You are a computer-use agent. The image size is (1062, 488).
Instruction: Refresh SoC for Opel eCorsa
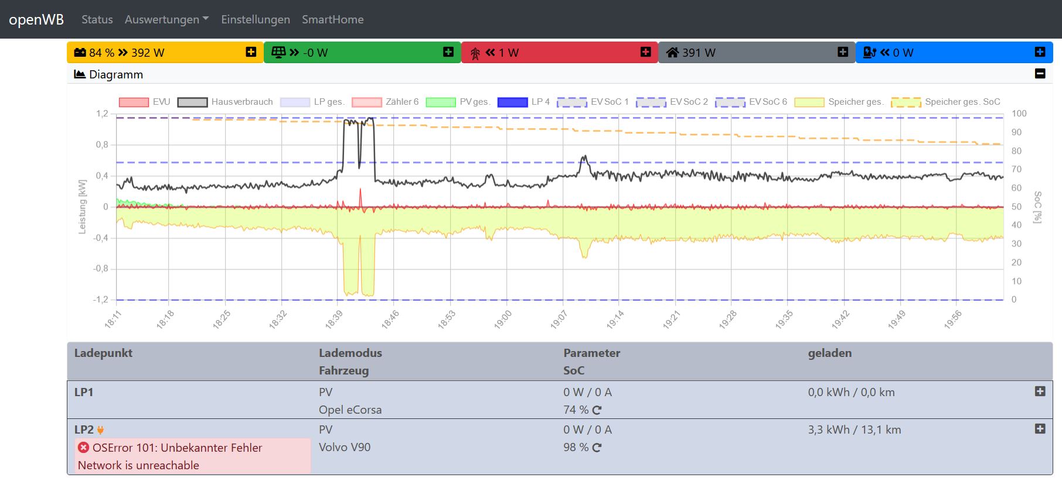(597, 410)
